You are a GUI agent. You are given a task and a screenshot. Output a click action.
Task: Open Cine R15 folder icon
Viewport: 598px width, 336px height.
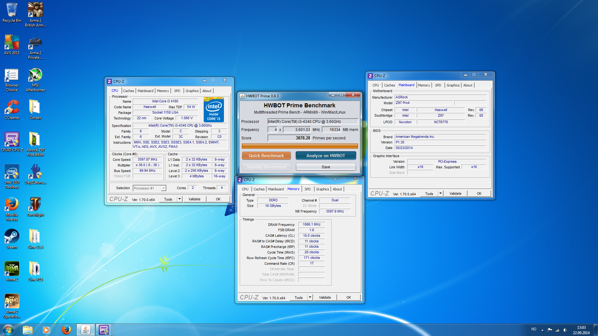36,271
